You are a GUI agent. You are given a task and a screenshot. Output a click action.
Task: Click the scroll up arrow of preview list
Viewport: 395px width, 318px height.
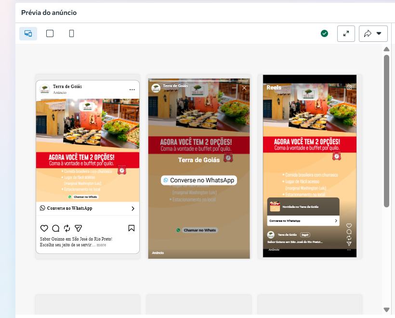pos(386,49)
